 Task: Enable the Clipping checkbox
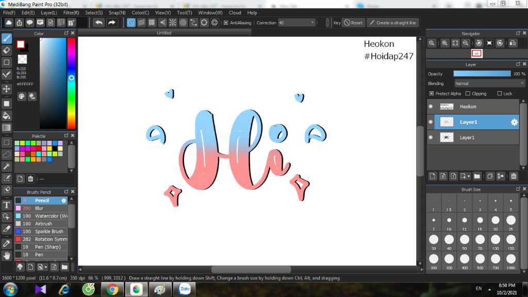468,94
